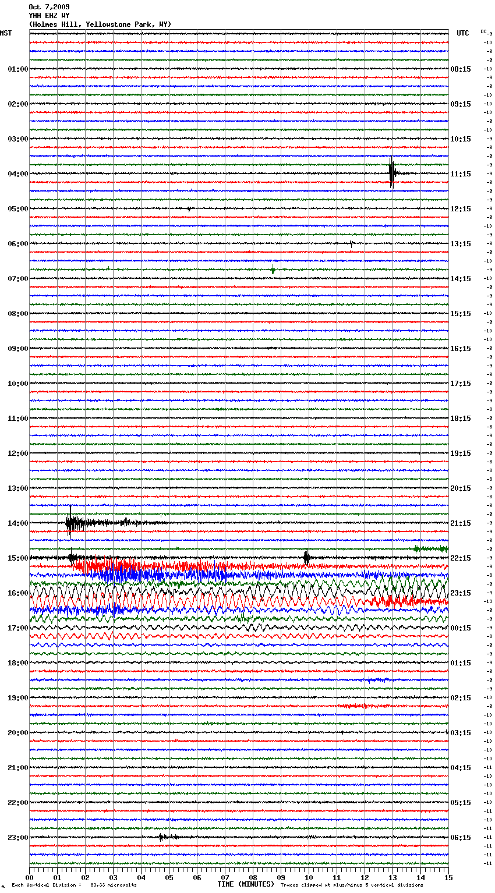Click minute '05' on bottom time axis
Image resolution: width=495 pixels, height=893 pixels.
pyautogui.click(x=169, y=877)
